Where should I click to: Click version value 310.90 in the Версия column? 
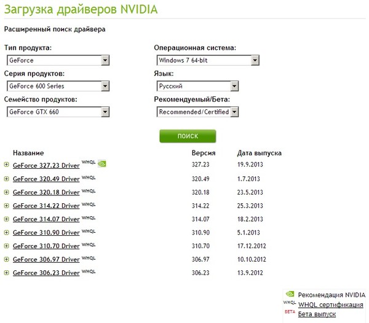[x=200, y=233]
